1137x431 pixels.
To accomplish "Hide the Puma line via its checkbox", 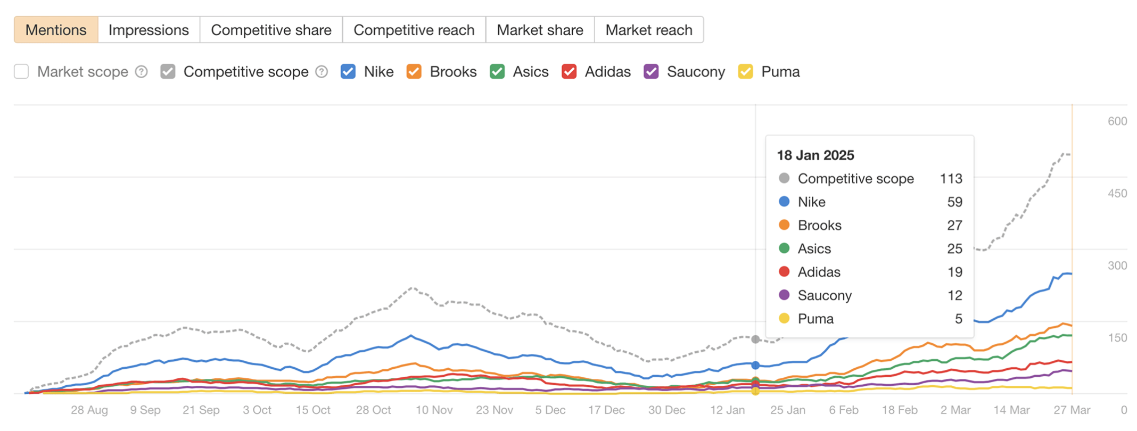I will [745, 71].
